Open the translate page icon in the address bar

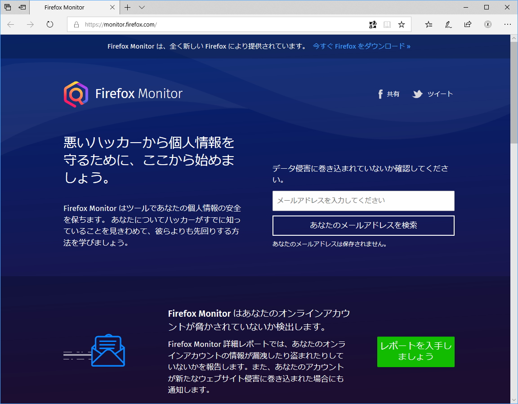tap(373, 24)
